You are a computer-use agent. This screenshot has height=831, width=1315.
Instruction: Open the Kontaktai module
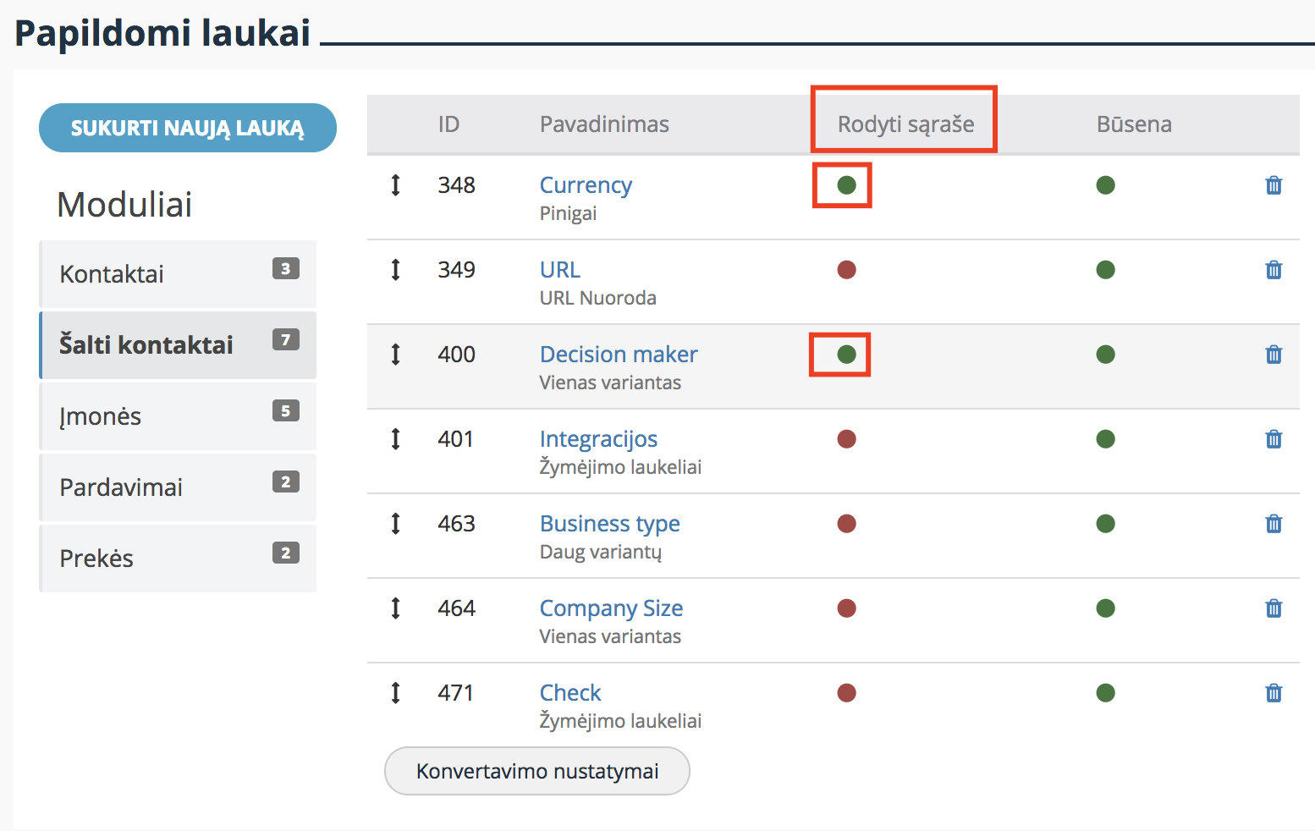(178, 274)
